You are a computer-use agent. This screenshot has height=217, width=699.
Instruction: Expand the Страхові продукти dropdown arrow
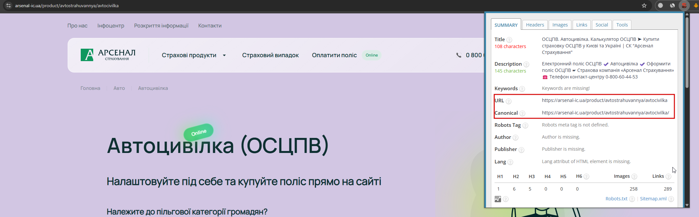[x=224, y=55]
